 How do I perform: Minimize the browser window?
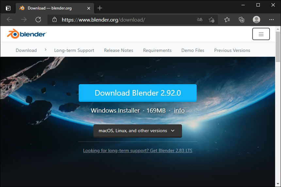(x=243, y=5)
